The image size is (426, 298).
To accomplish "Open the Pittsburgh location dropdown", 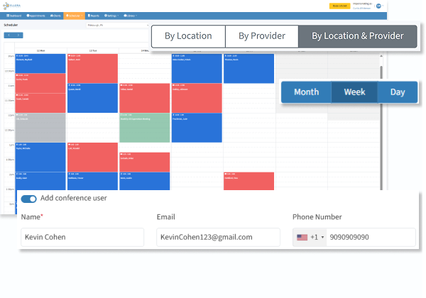I will click(117, 24).
